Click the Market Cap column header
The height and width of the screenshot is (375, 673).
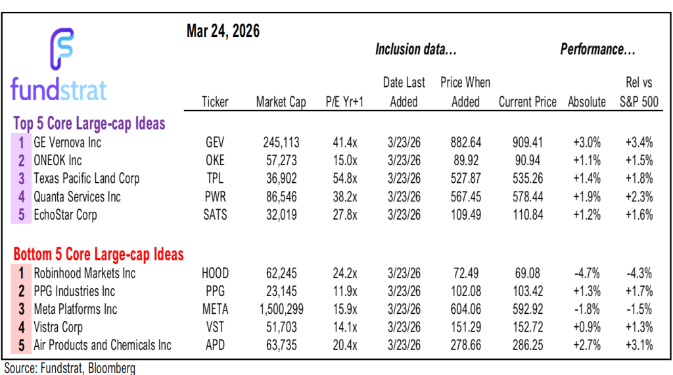pos(281,102)
